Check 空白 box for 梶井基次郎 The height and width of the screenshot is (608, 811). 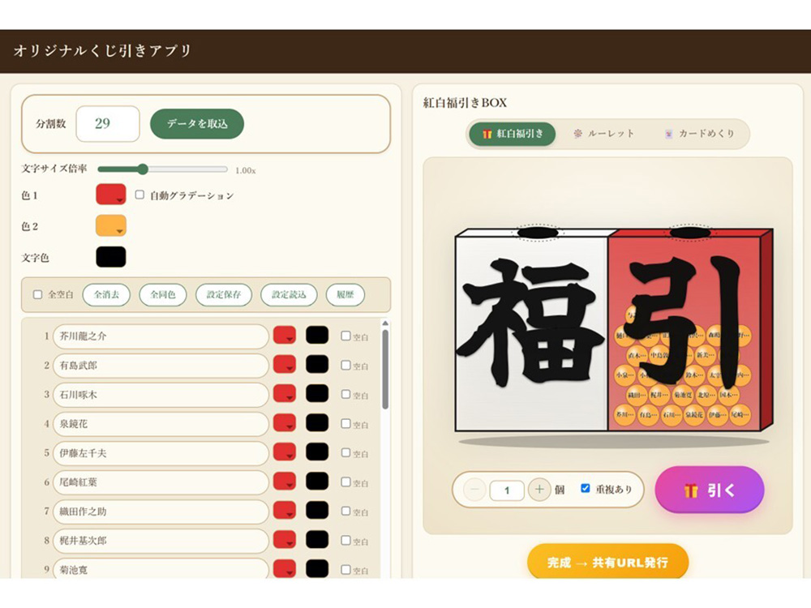[345, 540]
